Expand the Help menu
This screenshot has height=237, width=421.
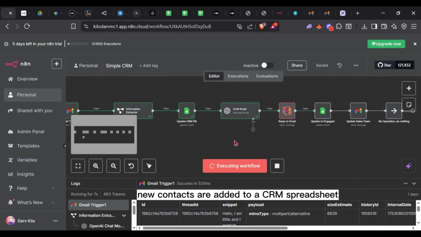coord(32,188)
